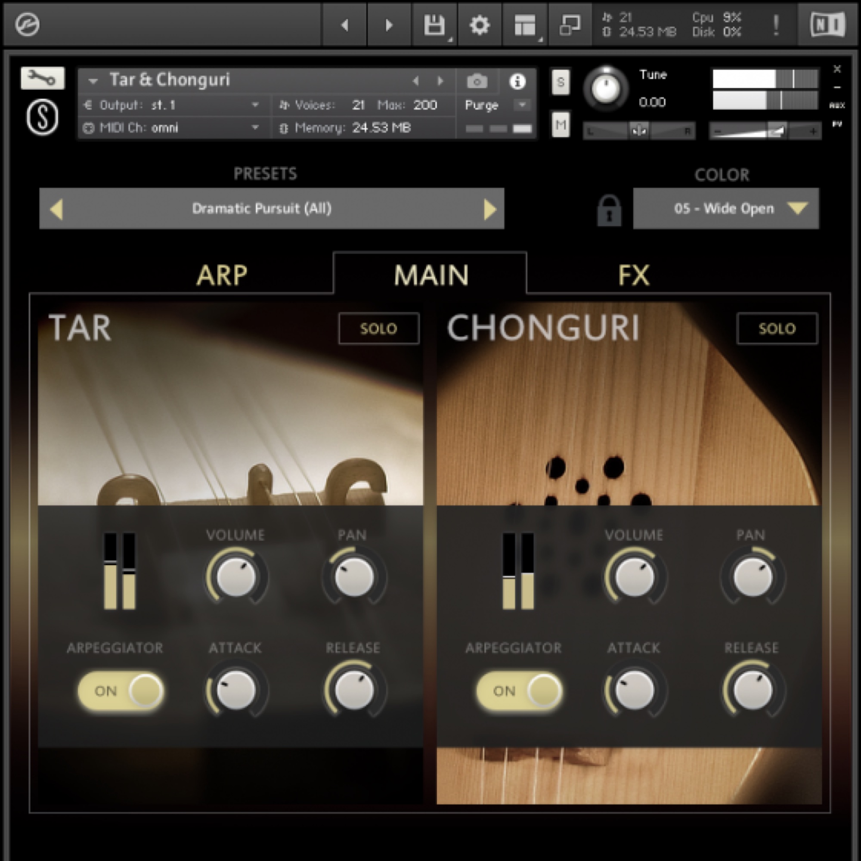Screen dimensions: 861x861
Task: Turn off the Chonguri arpeggiator switch
Action: 519,691
